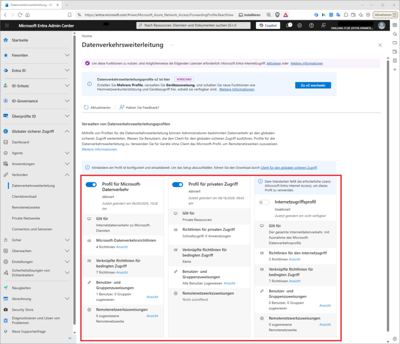Collapse Verbinden submenu
The width and height of the screenshot is (400, 344).
67,175
